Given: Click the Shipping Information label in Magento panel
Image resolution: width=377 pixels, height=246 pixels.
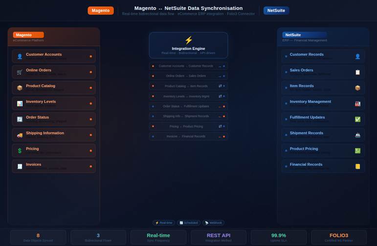Looking at the screenshot, I should click(x=45, y=133).
